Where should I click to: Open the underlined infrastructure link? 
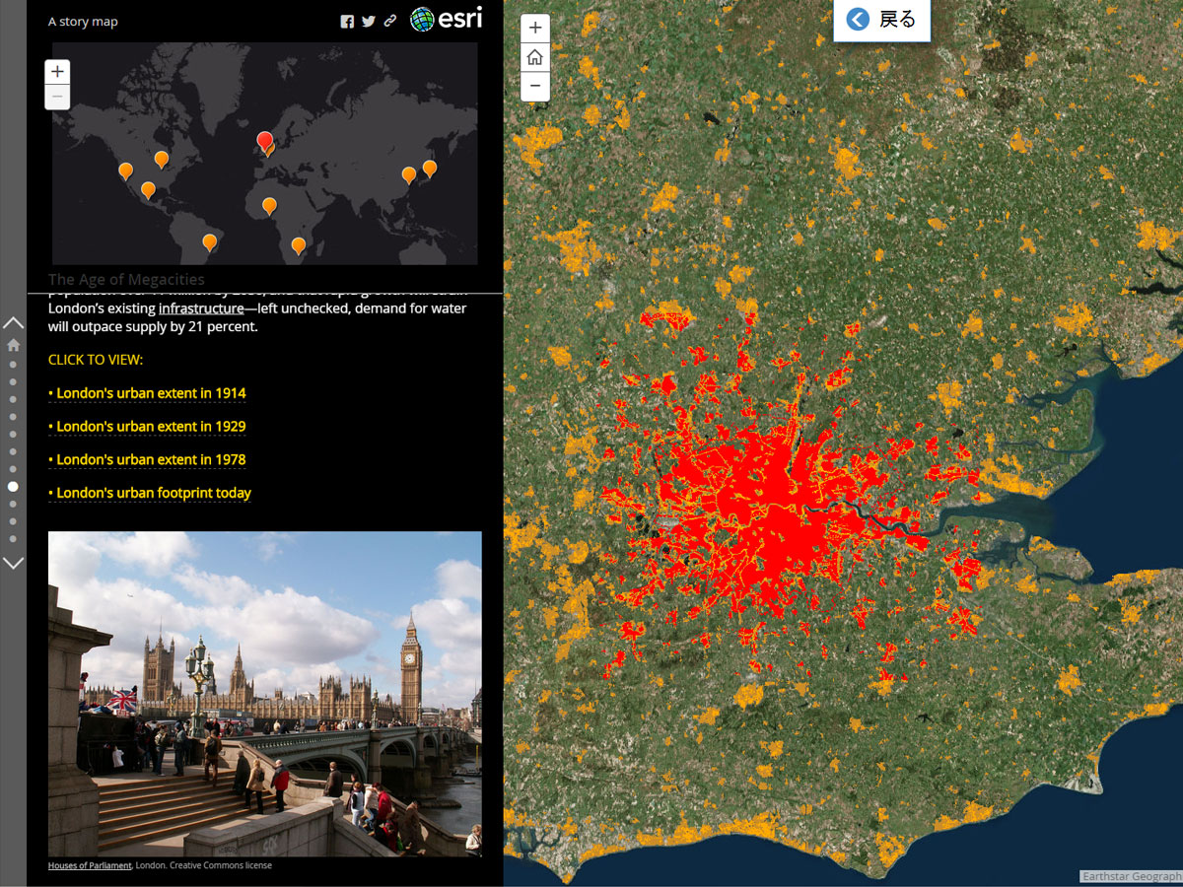point(201,308)
